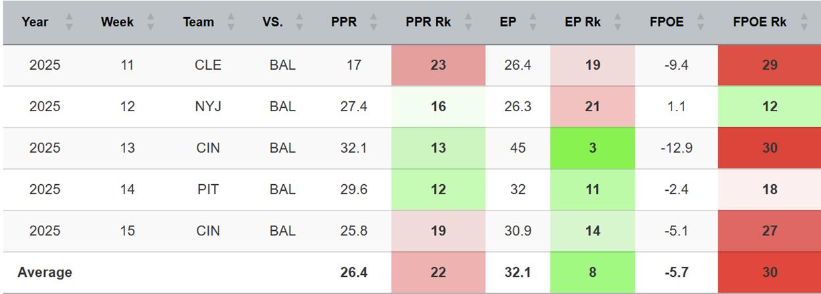Select the PIT team cell
The height and width of the screenshot is (294, 821).
coord(207,189)
